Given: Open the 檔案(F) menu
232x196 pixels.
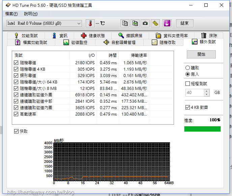Looking at the screenshot, I should click(11, 14).
